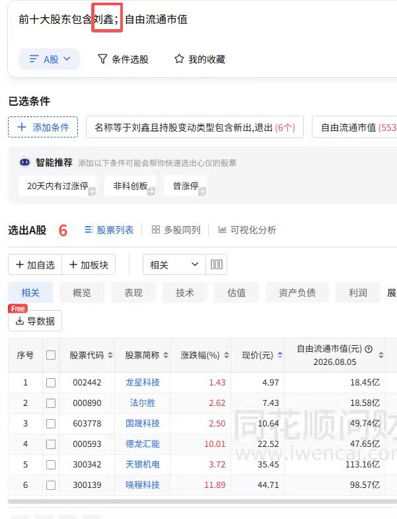397x519 pixels.
Task: Sort by 股票代码 column arrows
Action: (x=110, y=355)
